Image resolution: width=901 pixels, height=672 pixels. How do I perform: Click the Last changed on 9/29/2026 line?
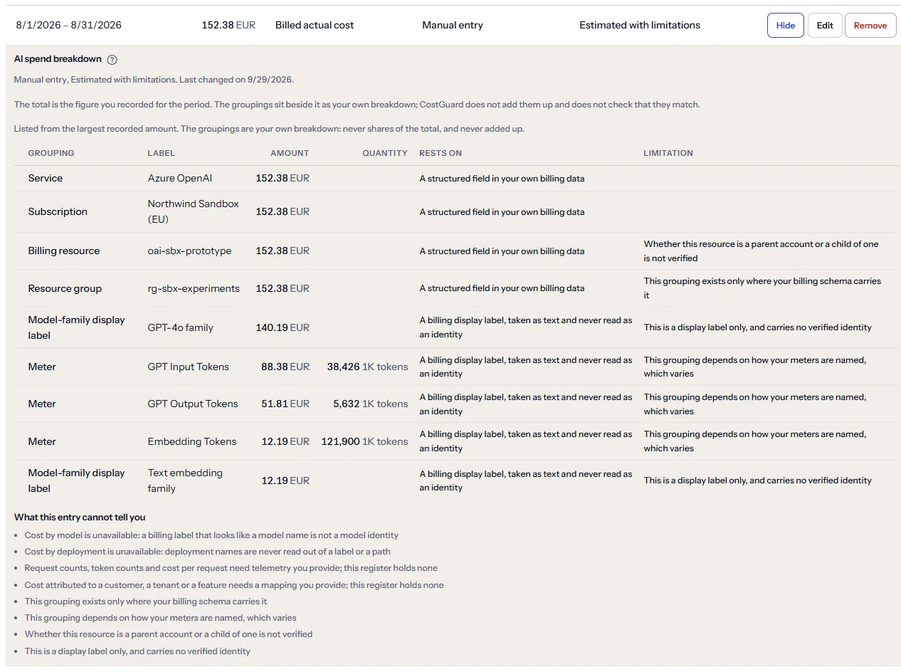click(154, 80)
